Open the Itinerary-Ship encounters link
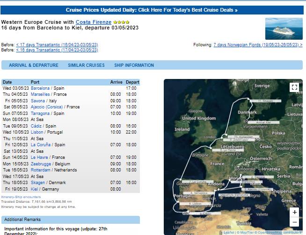 coord(21,197)
